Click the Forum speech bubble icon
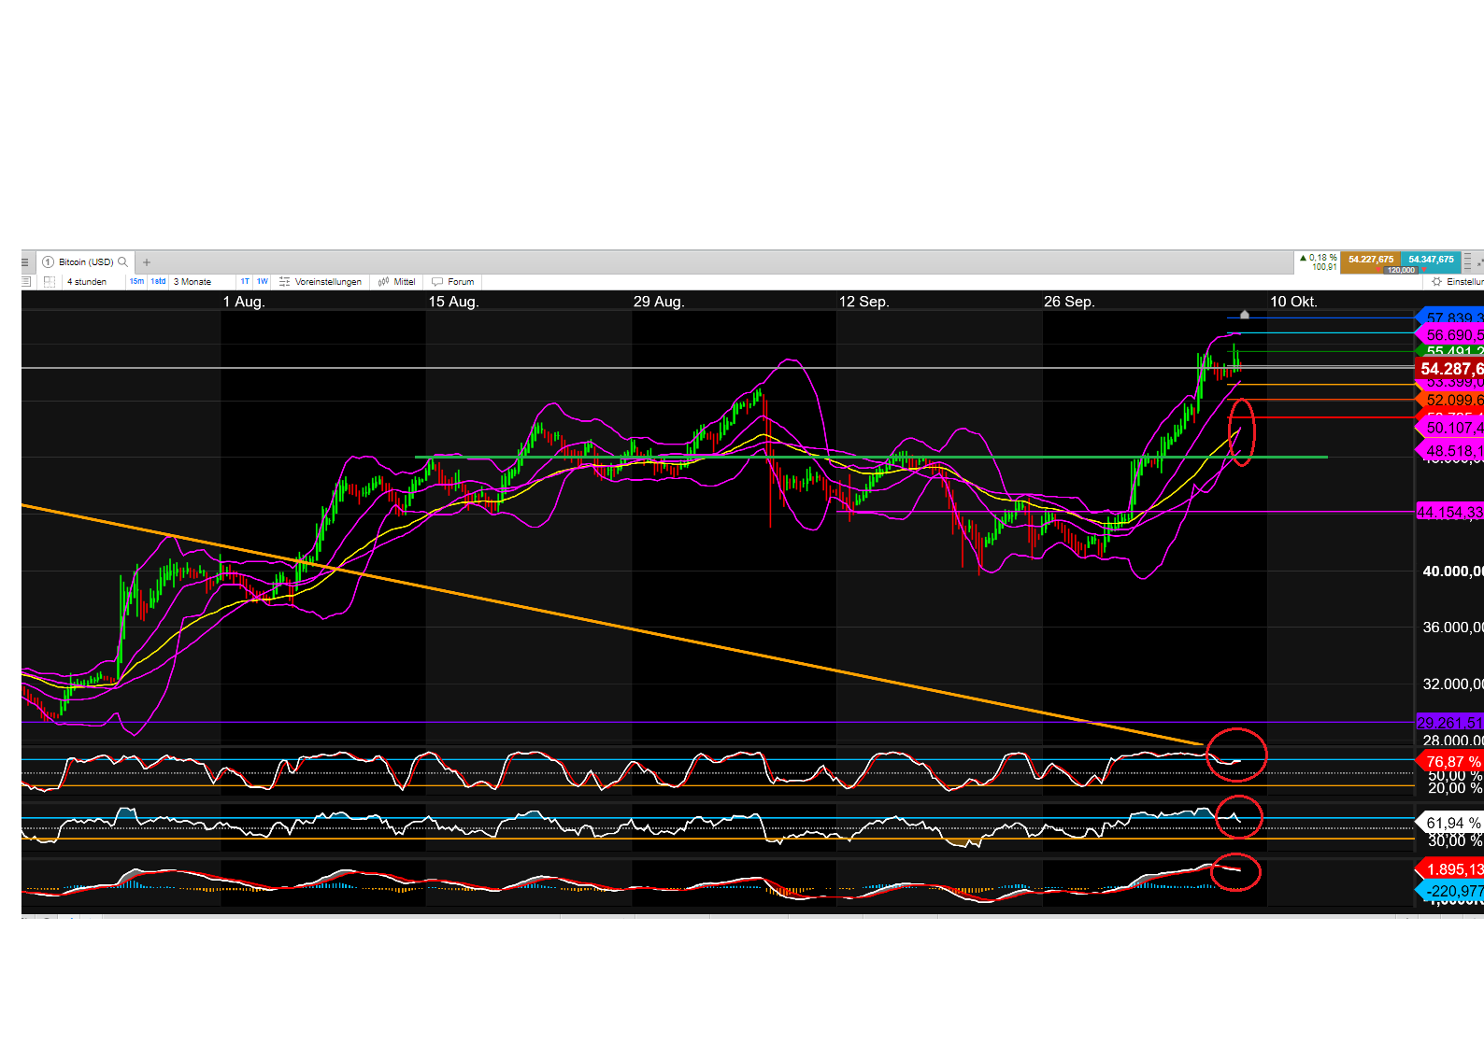This screenshot has height=1044, width=1484. pyautogui.click(x=437, y=281)
